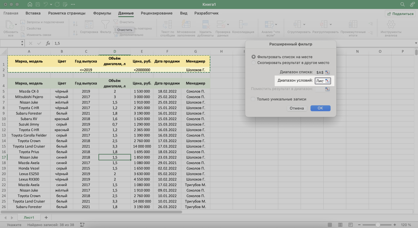Click the Save icon in the title bar
Image resolution: width=418 pixels, height=228 pixels.
(38, 4)
